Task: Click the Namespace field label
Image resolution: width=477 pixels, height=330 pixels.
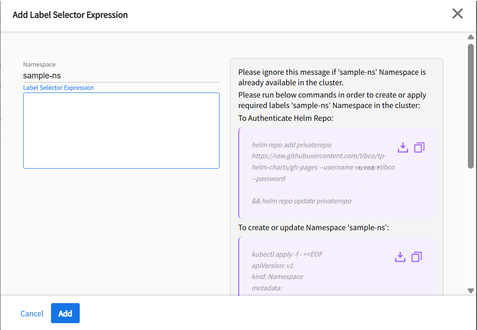Action: tap(39, 65)
